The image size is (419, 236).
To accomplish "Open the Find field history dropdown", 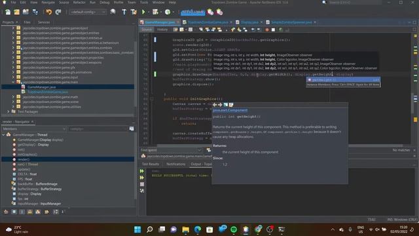I will (199, 150).
